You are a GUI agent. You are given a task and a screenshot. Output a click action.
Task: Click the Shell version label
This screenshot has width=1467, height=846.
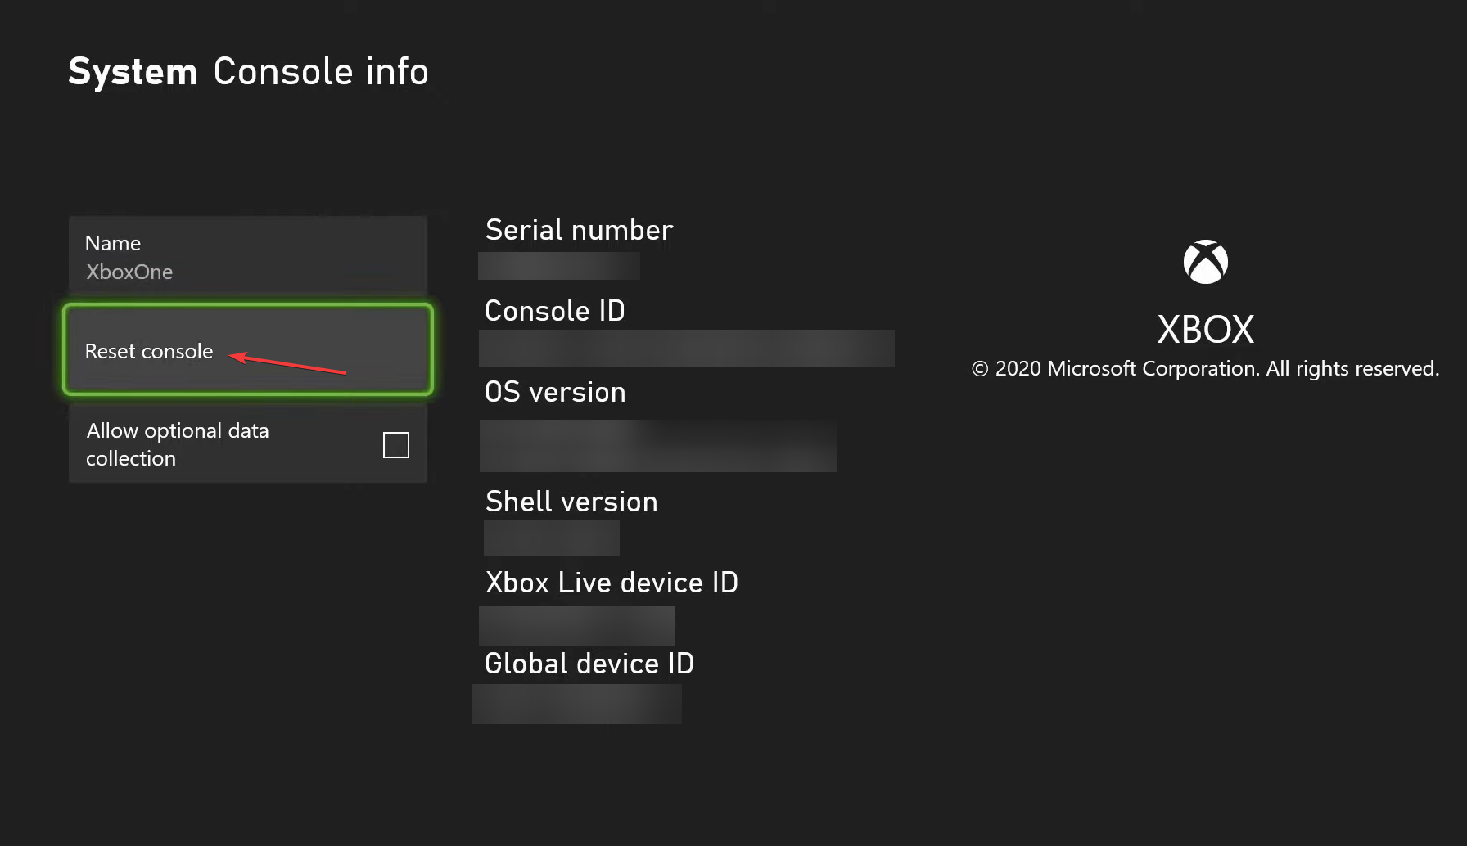pyautogui.click(x=571, y=502)
